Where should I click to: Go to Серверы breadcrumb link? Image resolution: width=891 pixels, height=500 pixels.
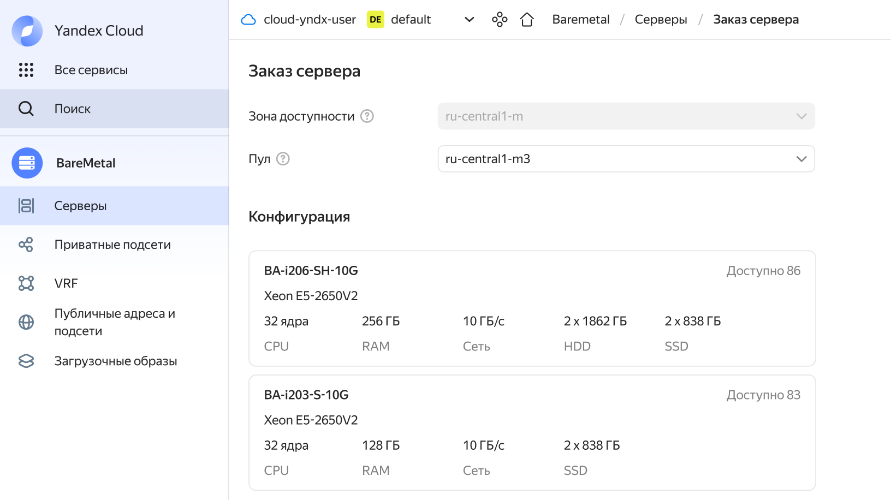tap(661, 20)
